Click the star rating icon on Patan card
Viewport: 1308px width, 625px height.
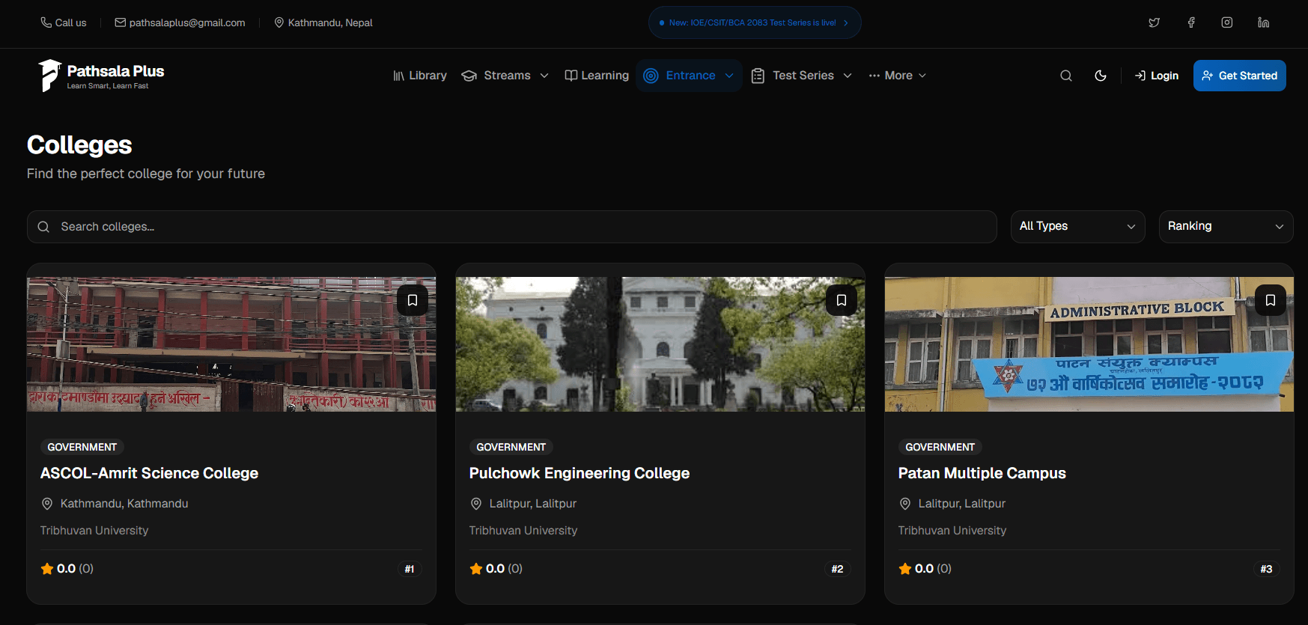pos(905,569)
